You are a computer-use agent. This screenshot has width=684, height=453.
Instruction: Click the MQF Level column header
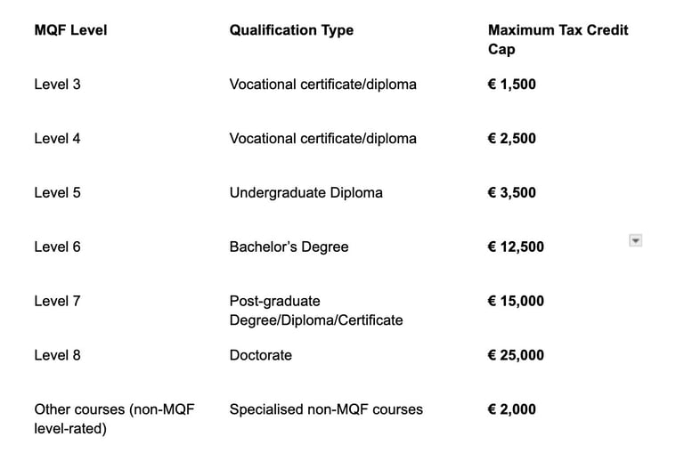[70, 30]
